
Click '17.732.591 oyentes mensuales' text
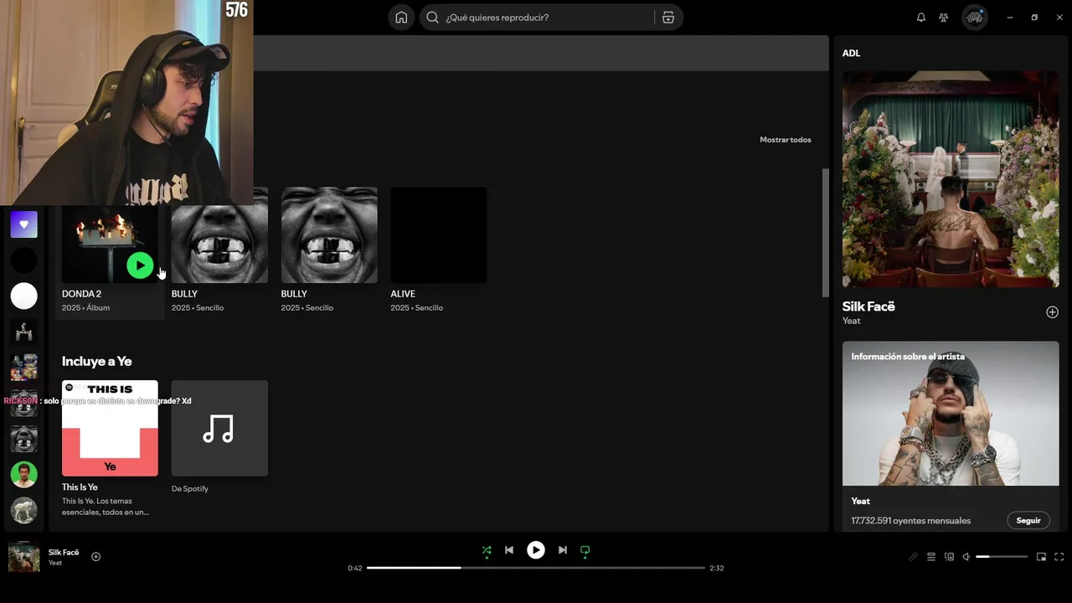tap(911, 521)
